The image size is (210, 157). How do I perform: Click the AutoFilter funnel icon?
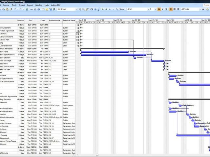coord(202,9)
